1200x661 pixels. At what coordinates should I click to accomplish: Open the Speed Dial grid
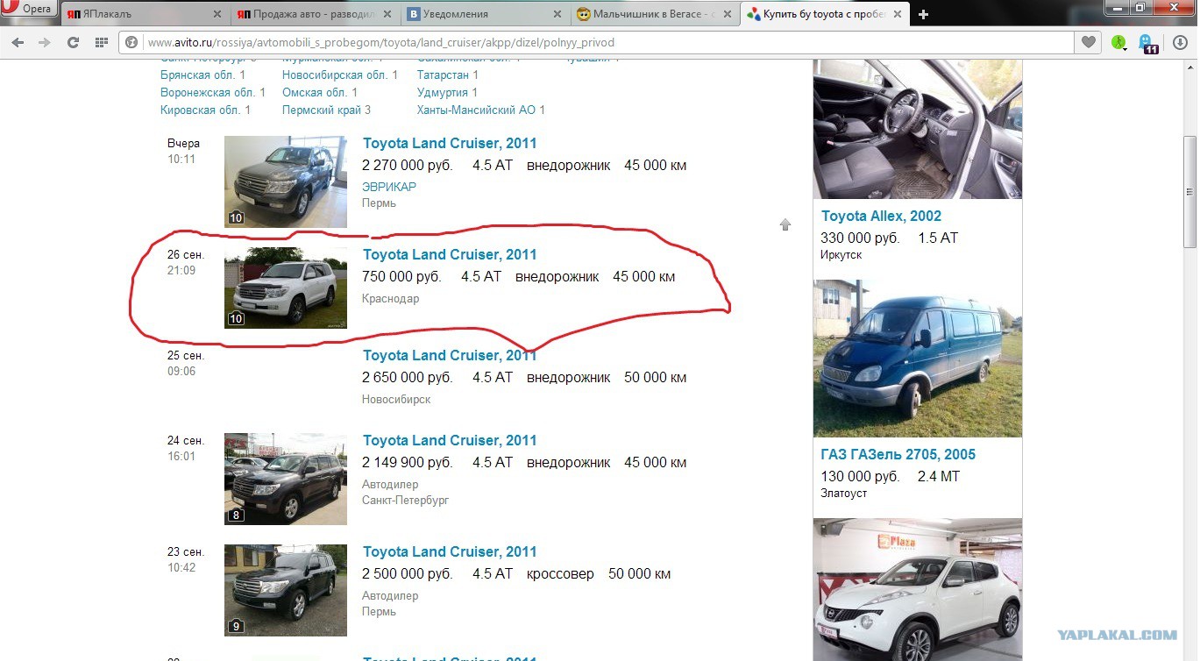(102, 42)
